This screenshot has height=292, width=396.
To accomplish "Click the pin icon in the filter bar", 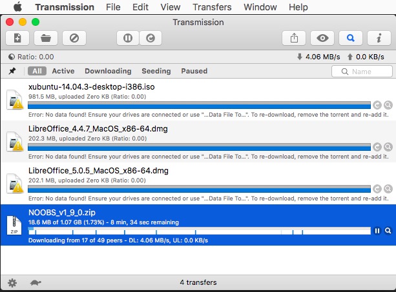I will pos(12,71).
